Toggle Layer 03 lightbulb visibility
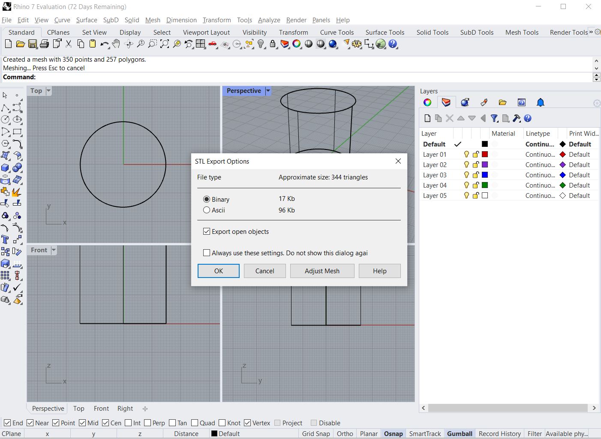Image resolution: width=601 pixels, height=439 pixels. tap(466, 175)
